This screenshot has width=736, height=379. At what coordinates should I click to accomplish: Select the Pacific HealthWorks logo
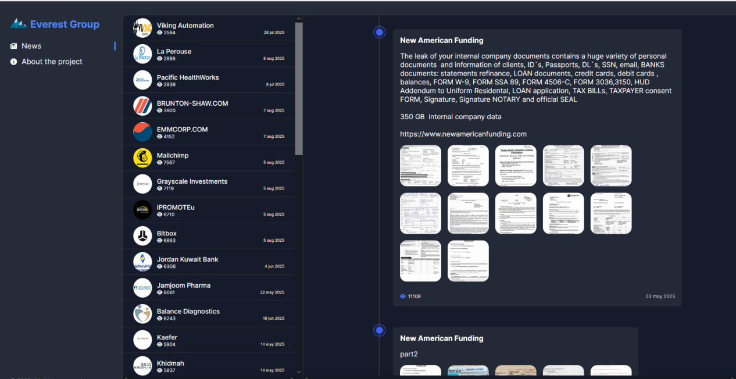point(142,80)
